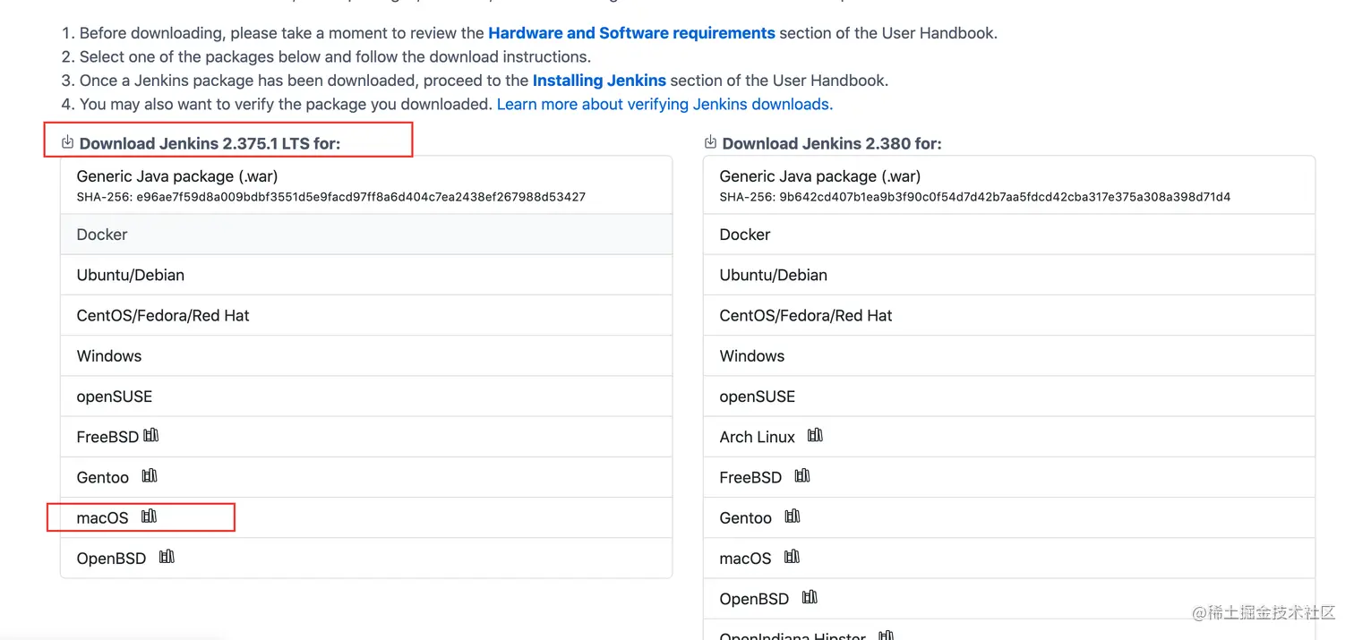Click the book icon next to Arch Linux

pyautogui.click(x=815, y=435)
